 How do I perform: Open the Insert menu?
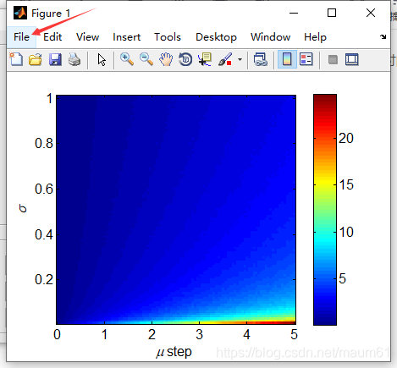pyautogui.click(x=126, y=37)
